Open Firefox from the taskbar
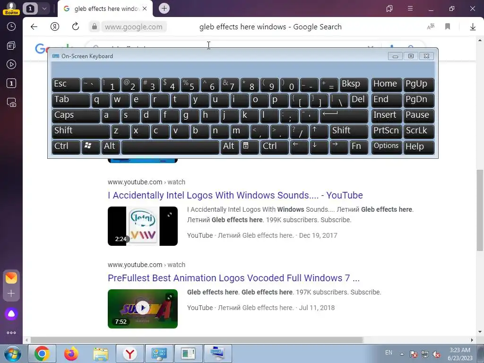 point(71,354)
